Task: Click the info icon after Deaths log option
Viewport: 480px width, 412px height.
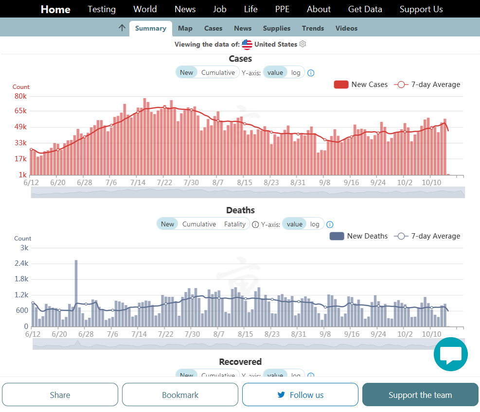Action: click(330, 224)
